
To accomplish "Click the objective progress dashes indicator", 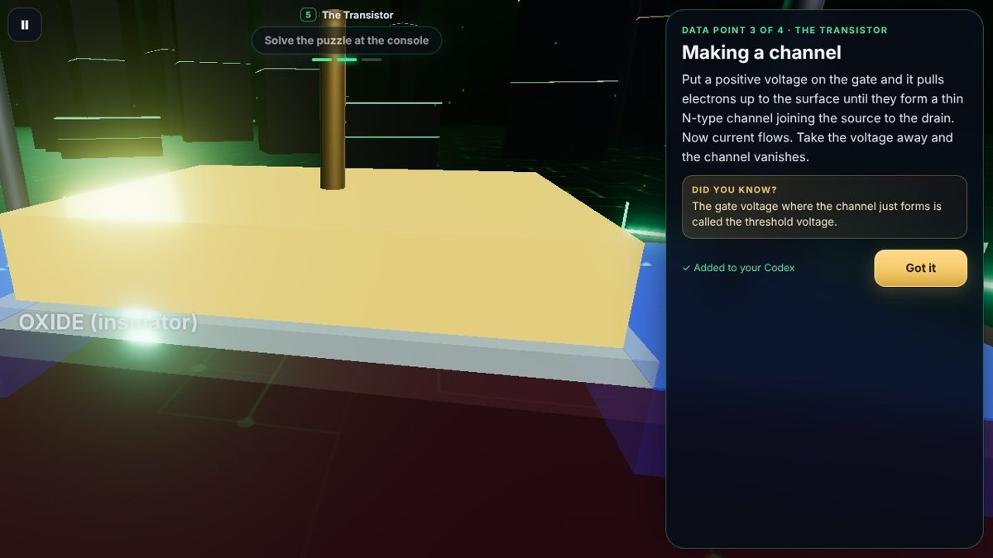I will [x=347, y=60].
